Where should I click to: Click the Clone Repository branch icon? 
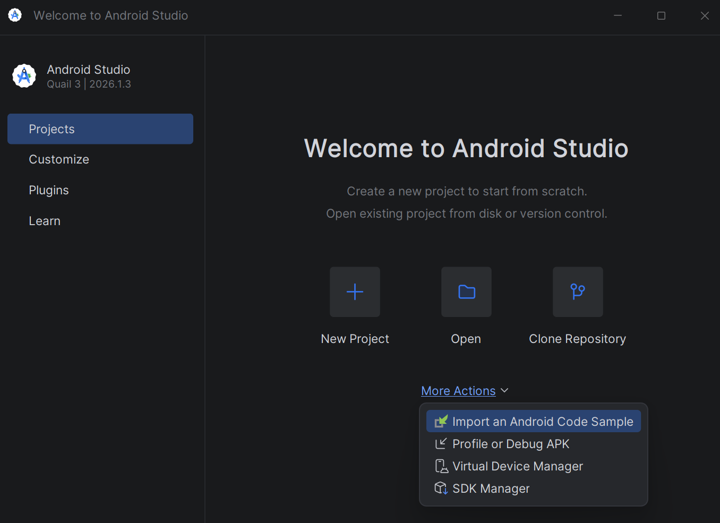pyautogui.click(x=578, y=291)
